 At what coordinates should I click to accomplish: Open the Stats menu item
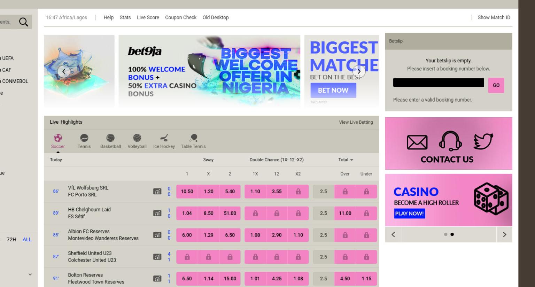click(x=125, y=17)
